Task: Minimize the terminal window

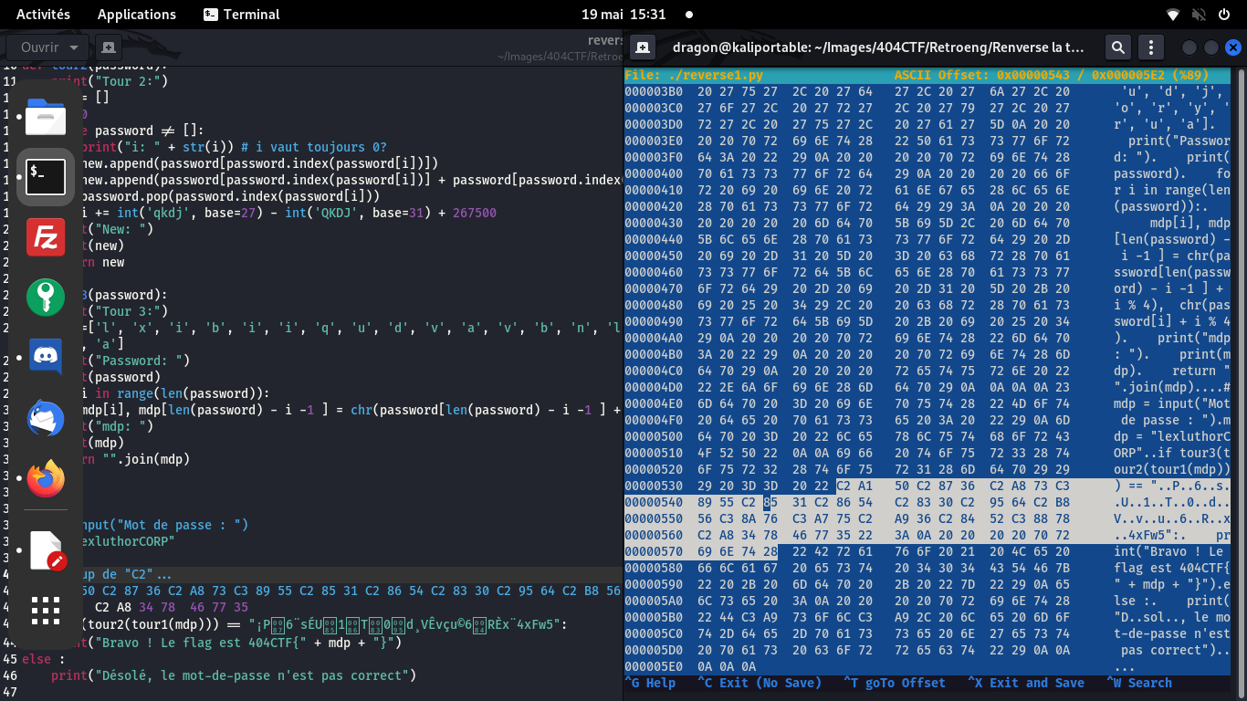Action: coord(1189,47)
